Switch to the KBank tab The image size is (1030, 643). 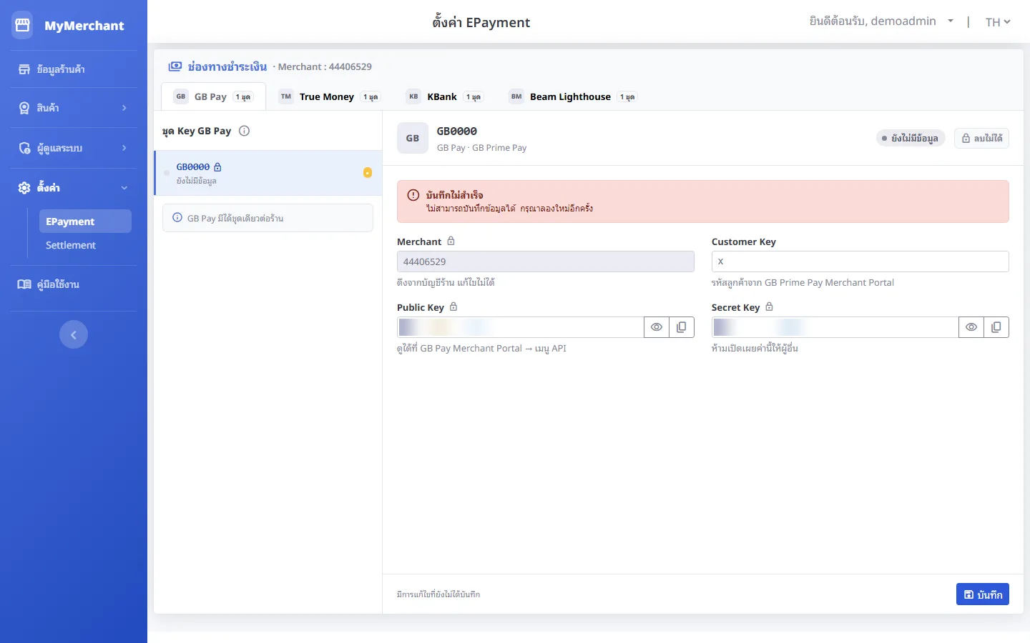point(445,96)
